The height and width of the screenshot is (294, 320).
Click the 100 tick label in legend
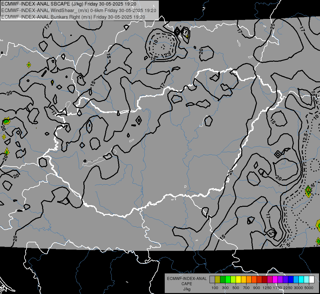[215, 288]
